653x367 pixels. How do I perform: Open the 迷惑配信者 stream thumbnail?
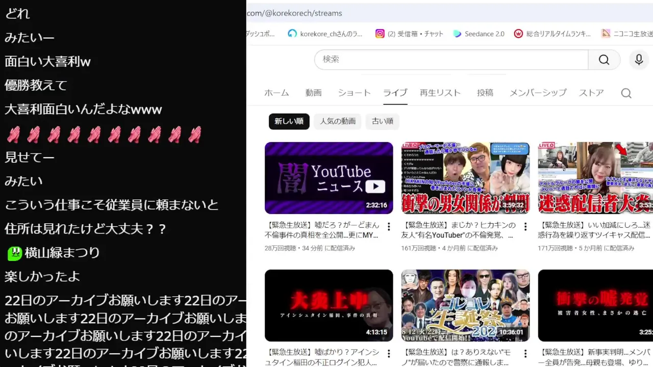pos(595,178)
